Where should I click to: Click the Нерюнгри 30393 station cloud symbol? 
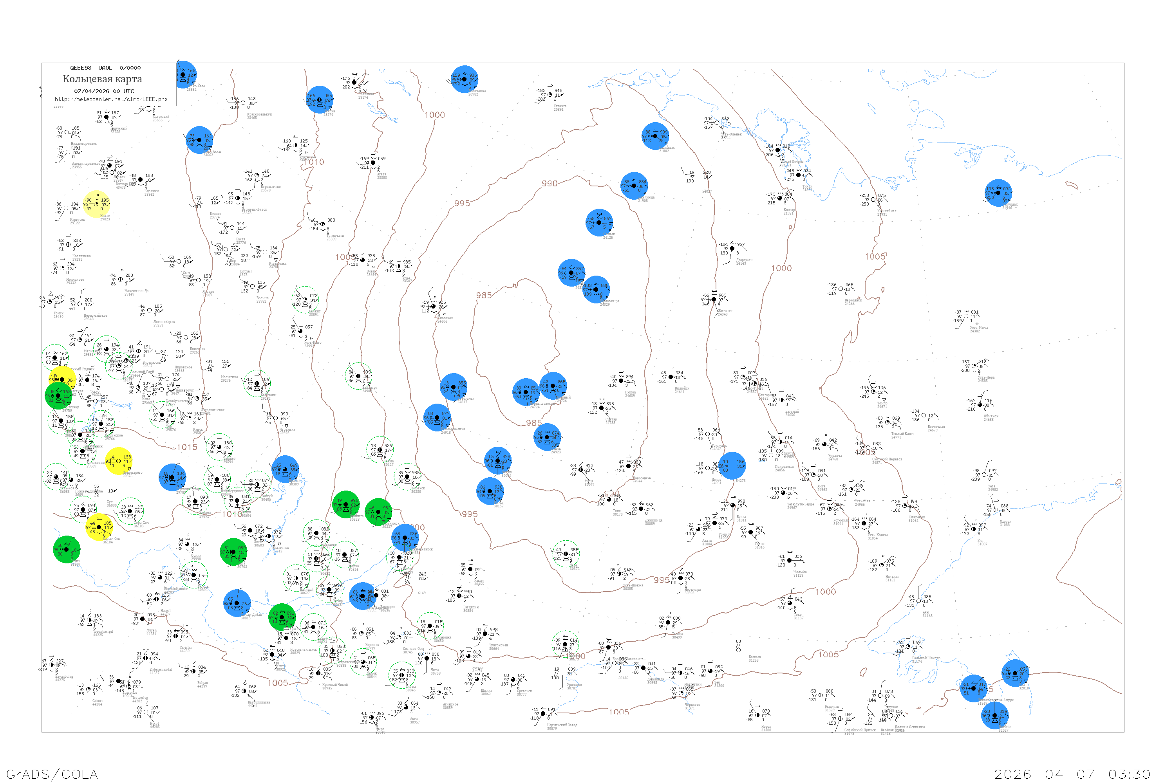tap(680, 578)
